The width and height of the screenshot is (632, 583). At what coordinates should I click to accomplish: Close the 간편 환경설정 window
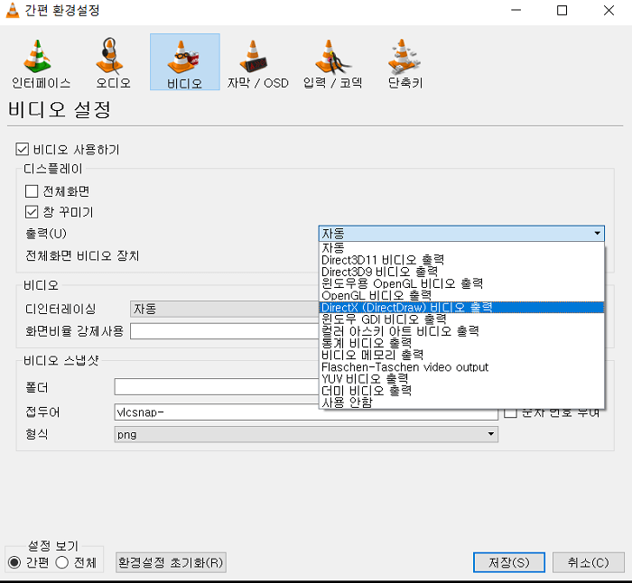609,10
